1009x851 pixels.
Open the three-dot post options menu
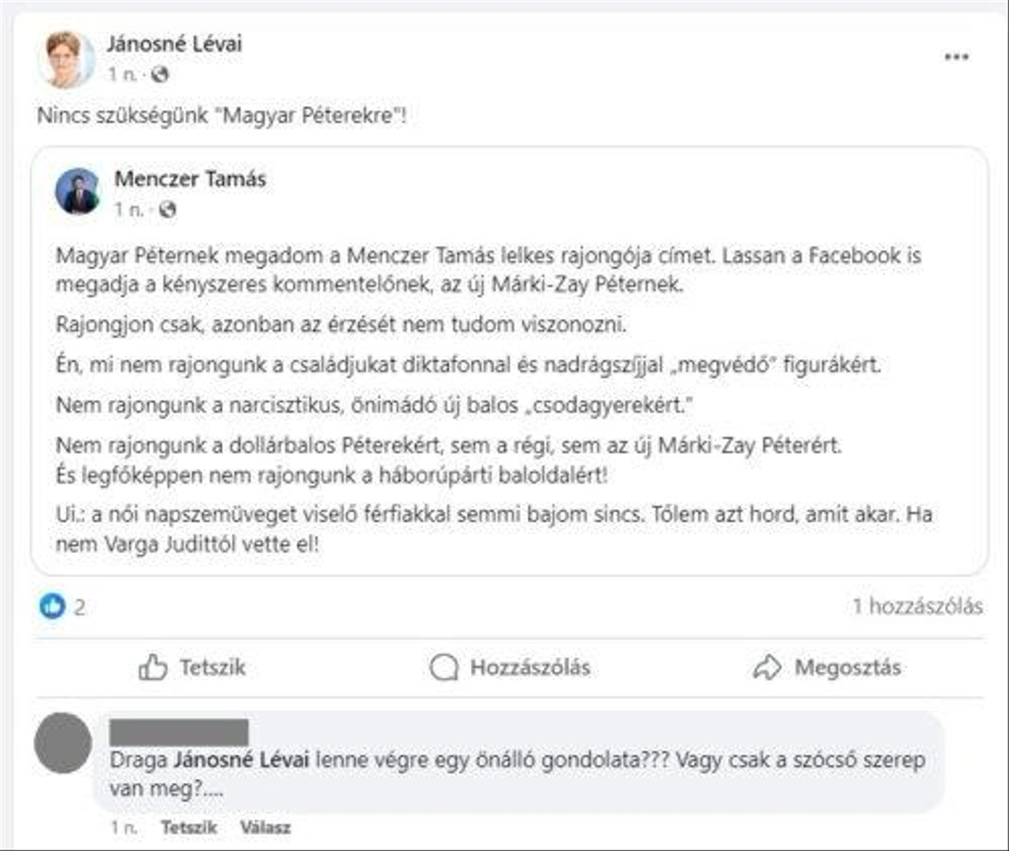coord(956,57)
